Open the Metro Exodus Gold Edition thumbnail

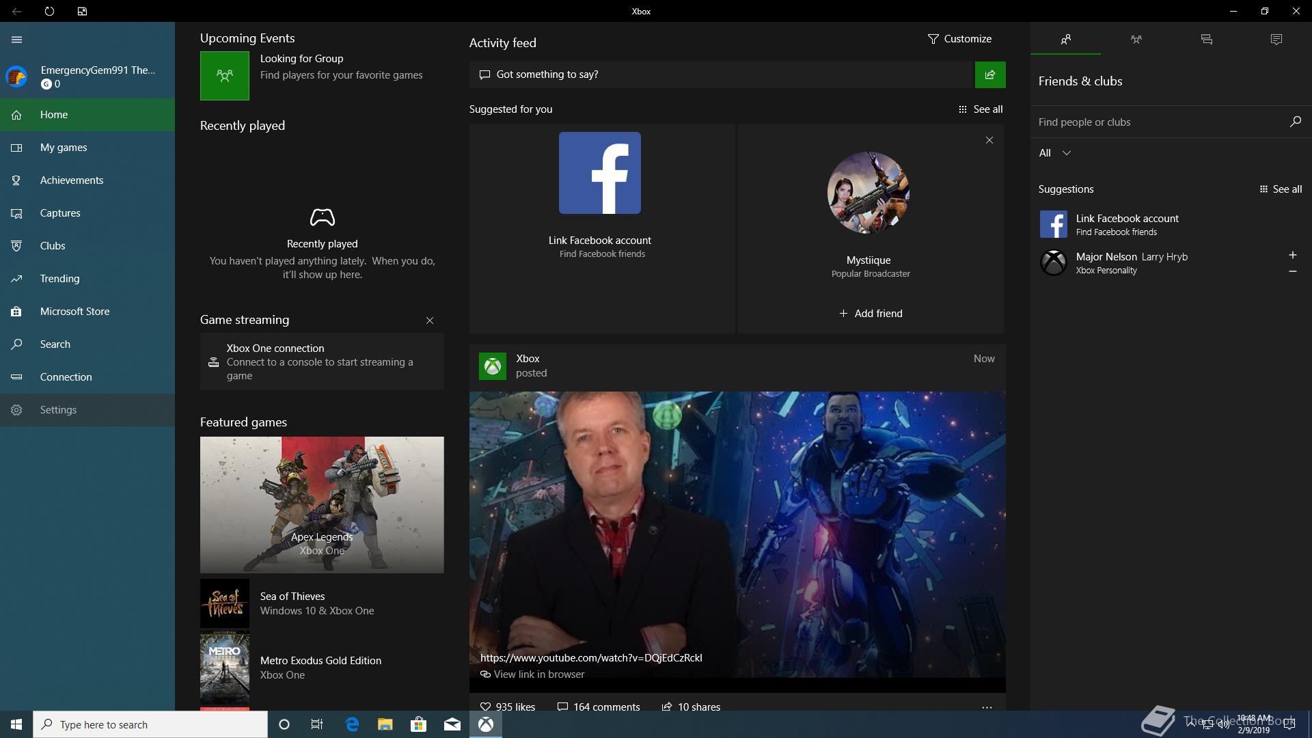coord(225,669)
